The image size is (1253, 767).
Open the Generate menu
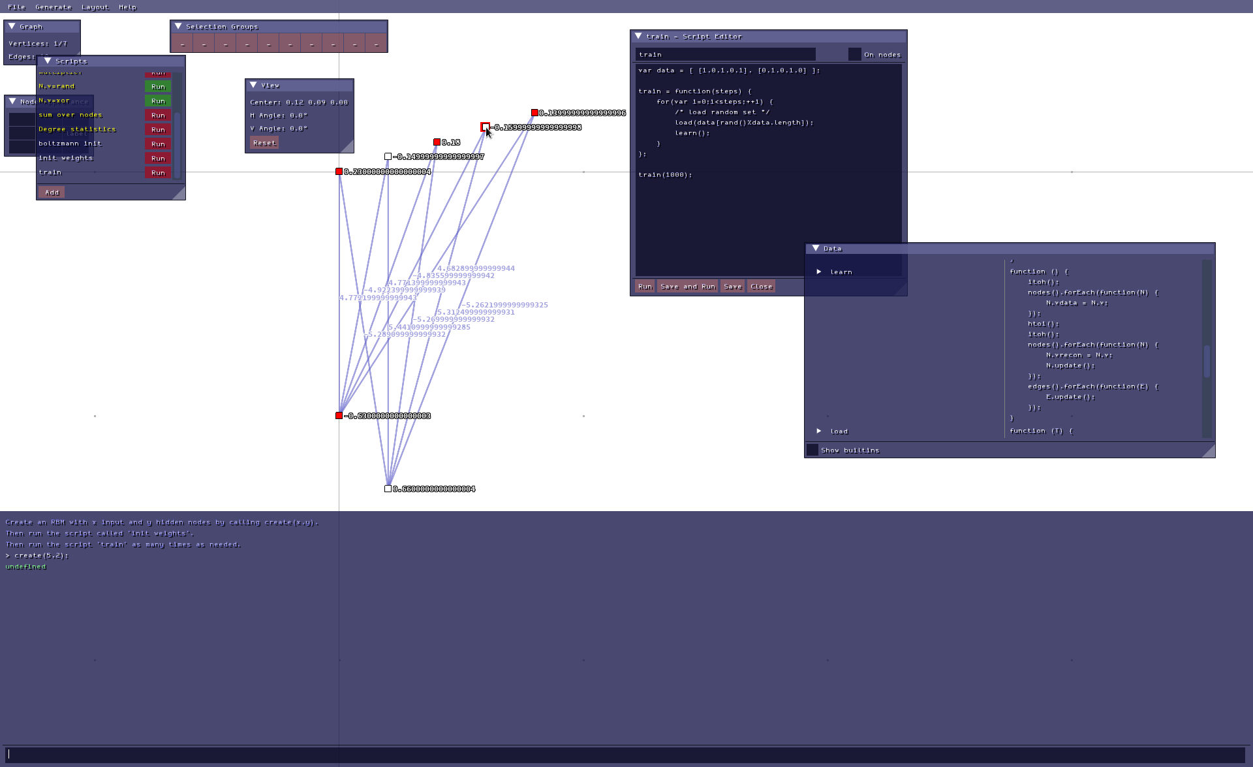[x=54, y=7]
